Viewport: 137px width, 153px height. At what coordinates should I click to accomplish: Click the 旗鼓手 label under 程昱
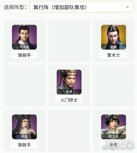click(24, 145)
